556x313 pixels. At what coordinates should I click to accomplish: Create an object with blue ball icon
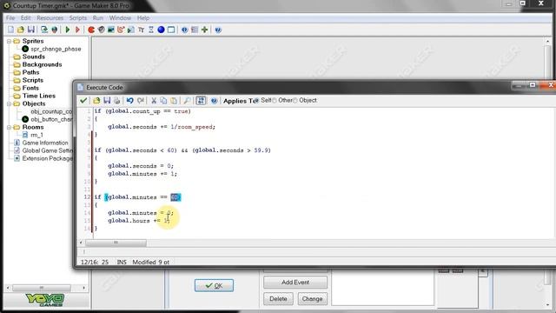[x=161, y=30]
